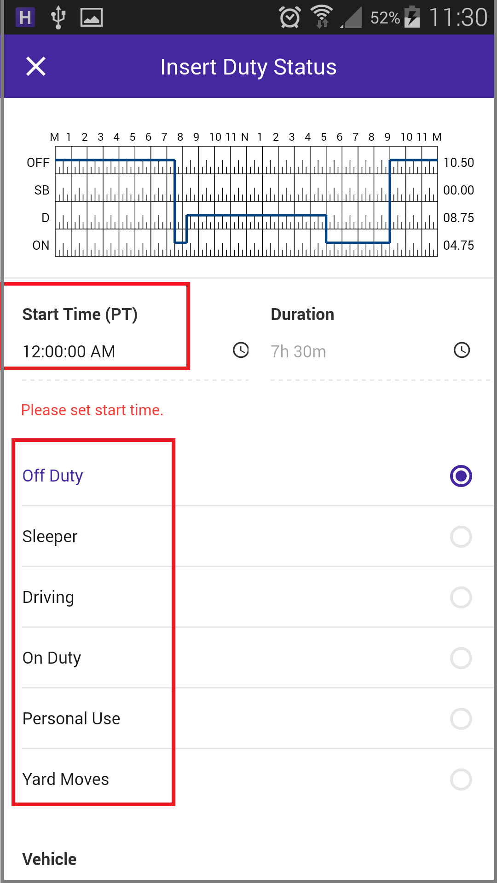Tap the purple H app notification icon
This screenshot has height=883, width=497.
(x=25, y=17)
